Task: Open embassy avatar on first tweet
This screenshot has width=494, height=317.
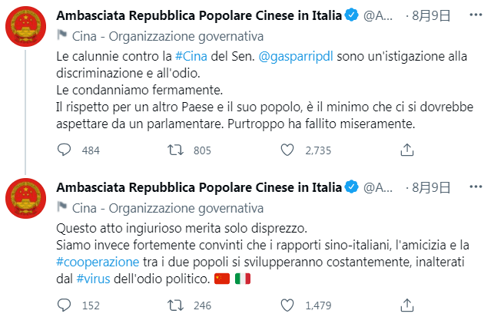Action: (26, 26)
